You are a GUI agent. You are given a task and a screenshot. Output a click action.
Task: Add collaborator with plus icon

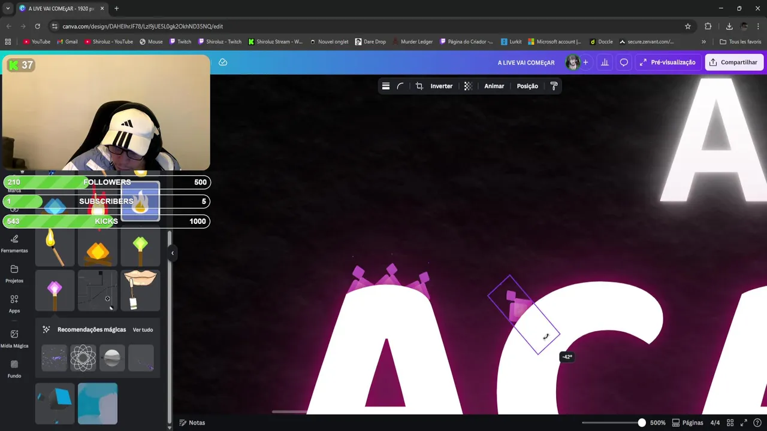tap(585, 62)
